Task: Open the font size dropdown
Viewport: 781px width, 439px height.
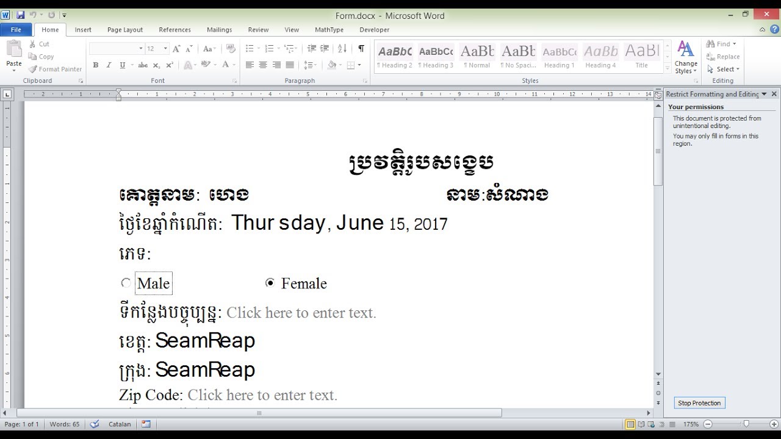Action: (165, 49)
